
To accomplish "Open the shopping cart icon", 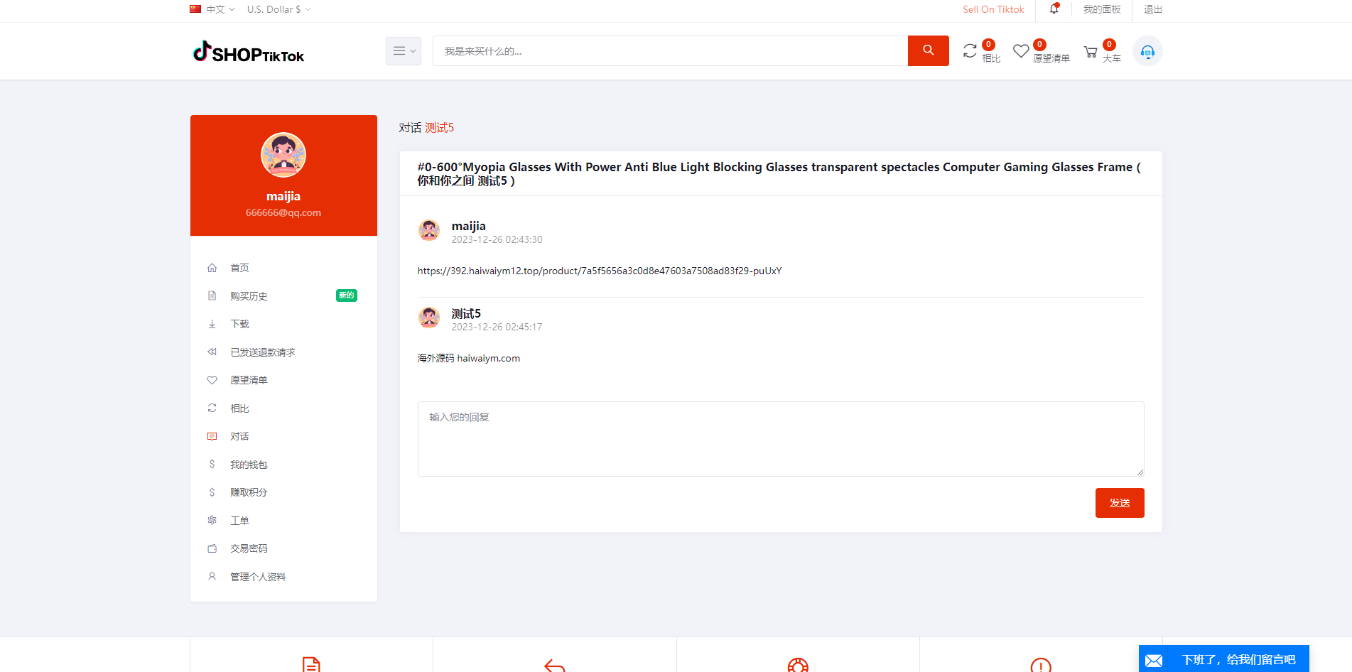I will (1091, 52).
